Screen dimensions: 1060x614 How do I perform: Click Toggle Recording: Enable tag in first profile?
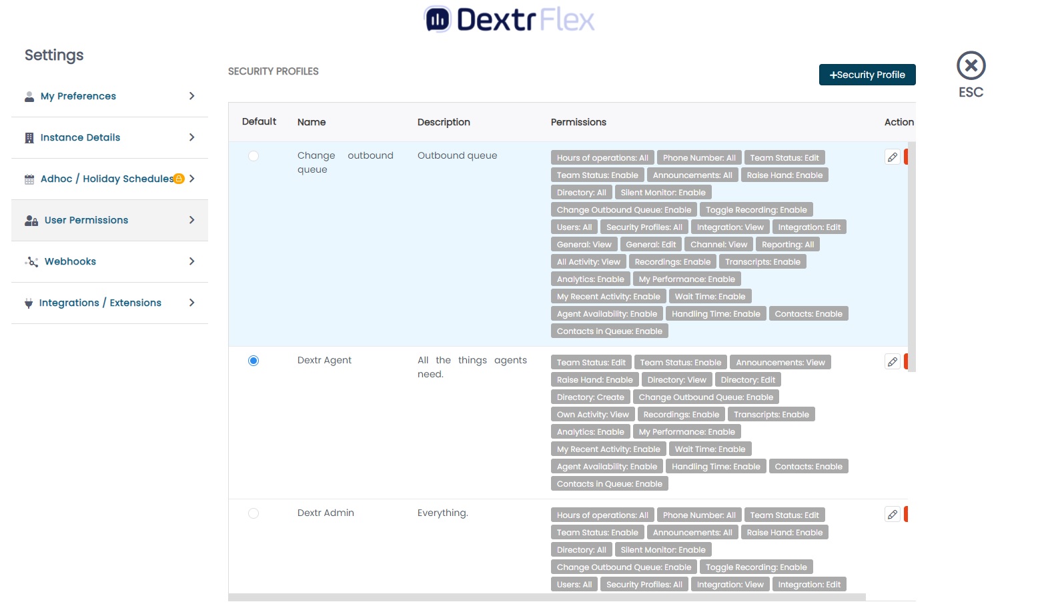(756, 210)
